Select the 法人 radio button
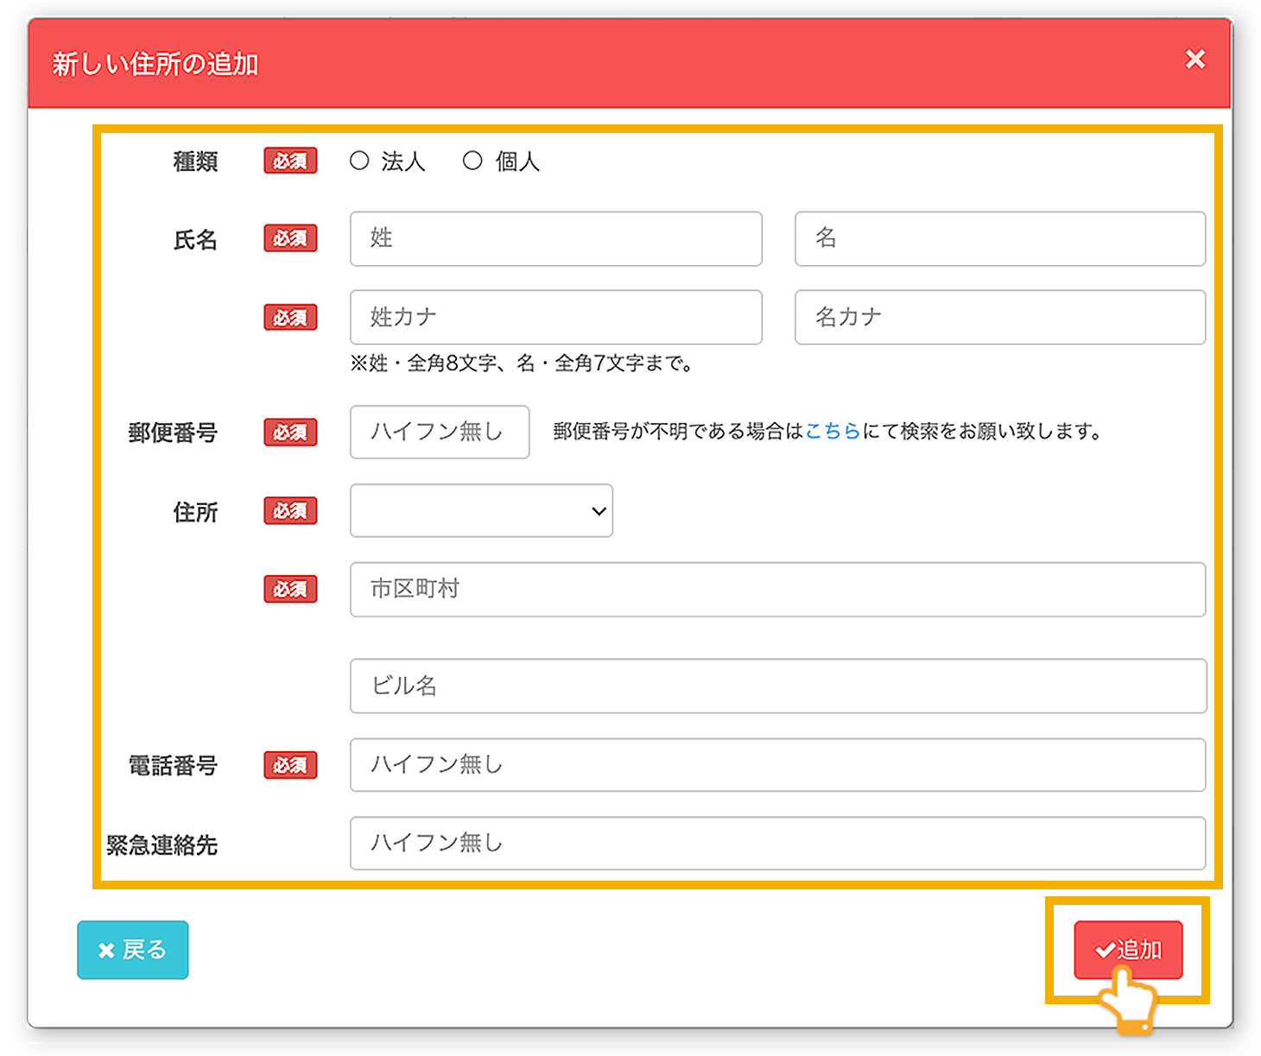This screenshot has height=1056, width=1261. click(x=359, y=161)
